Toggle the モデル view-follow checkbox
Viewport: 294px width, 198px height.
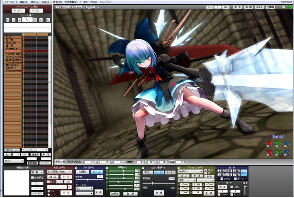click(222, 179)
